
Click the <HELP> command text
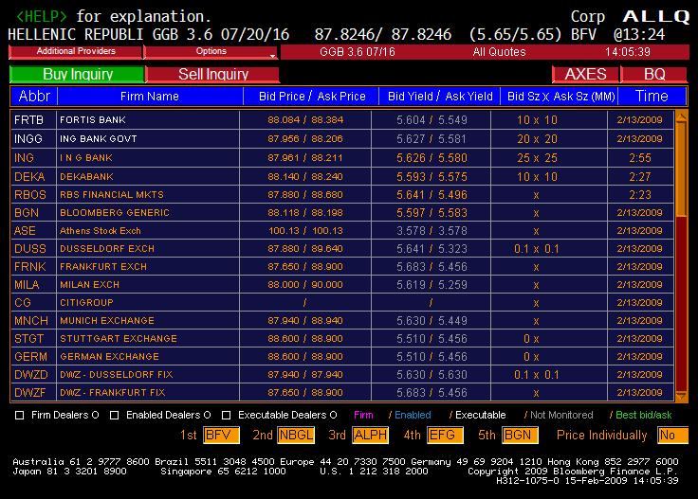(42, 16)
